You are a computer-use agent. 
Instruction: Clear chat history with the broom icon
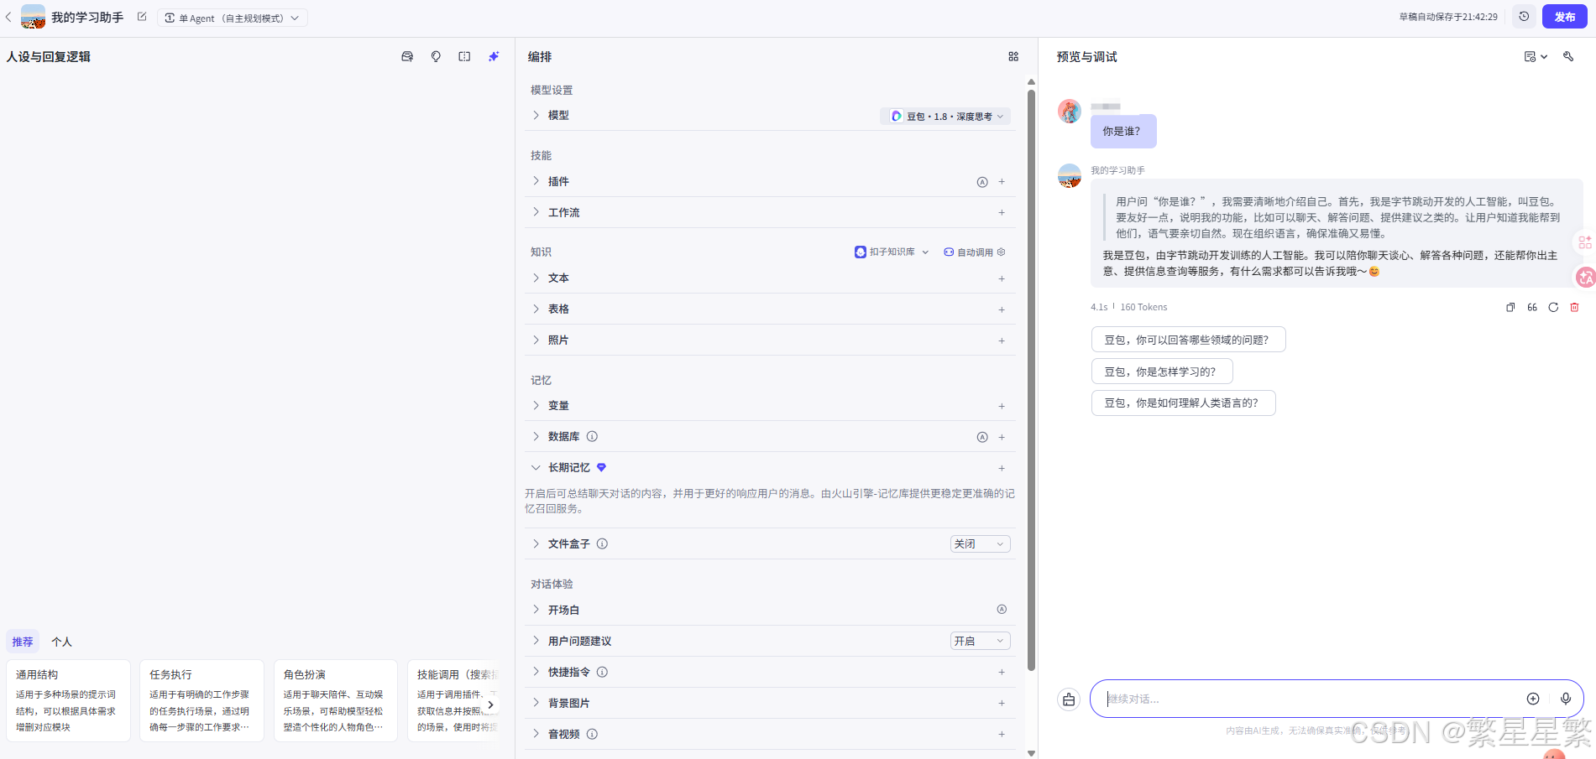[1069, 699]
